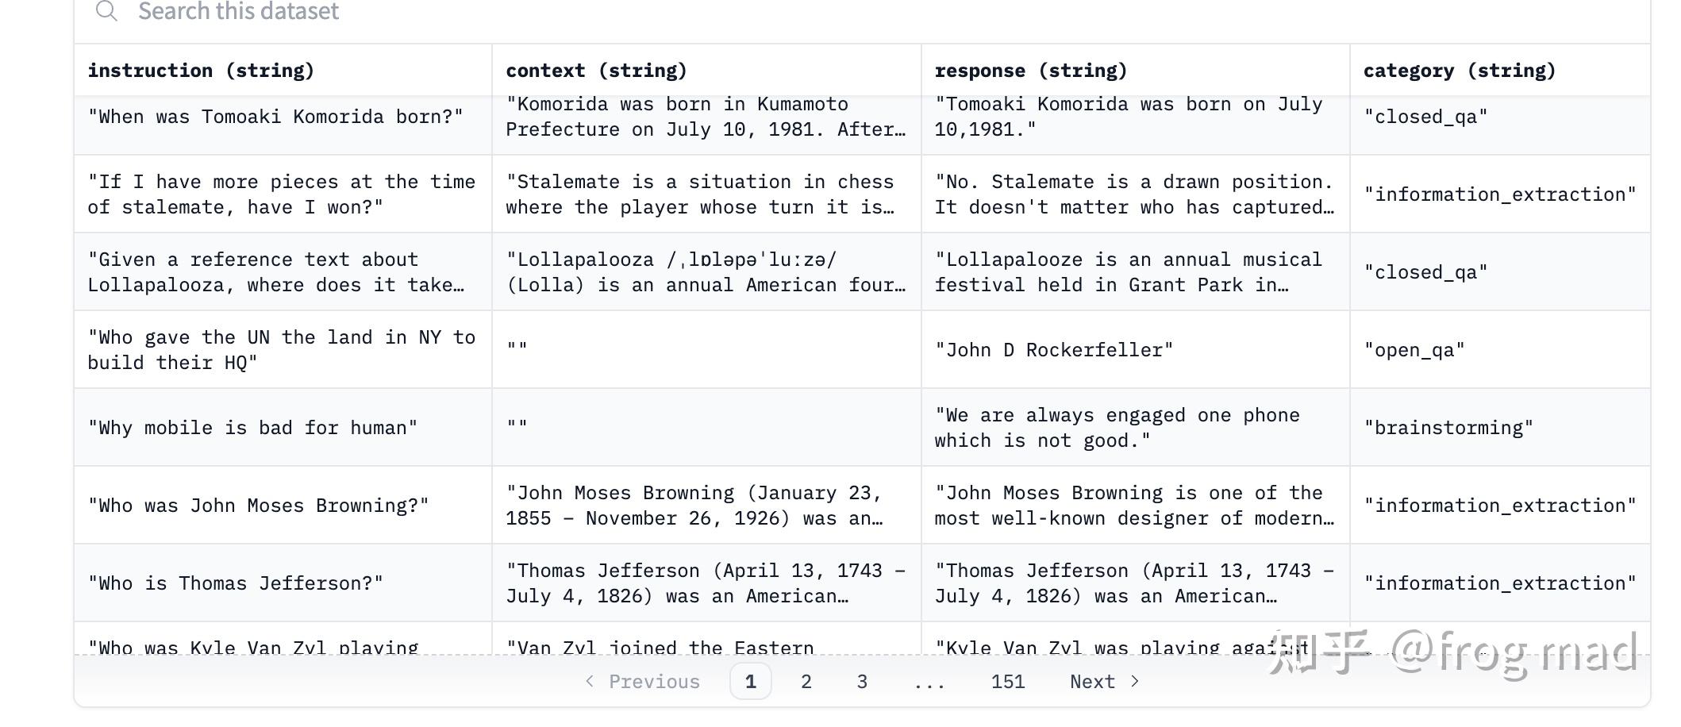Click the pagination ellipsis
1681x727 pixels.
(929, 682)
